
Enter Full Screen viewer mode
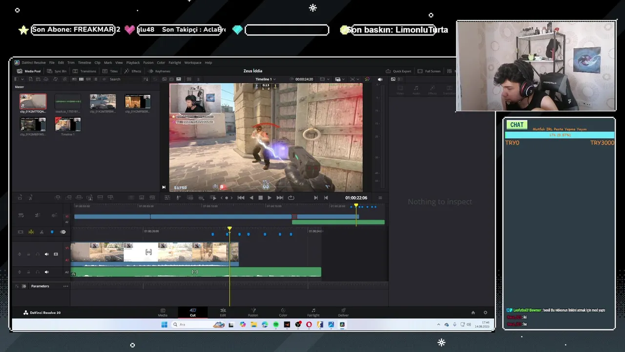point(429,71)
